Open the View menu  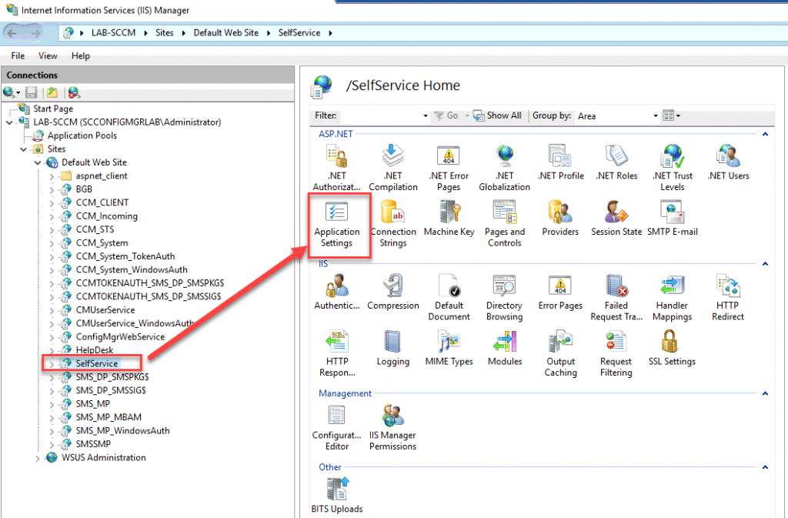(48, 55)
